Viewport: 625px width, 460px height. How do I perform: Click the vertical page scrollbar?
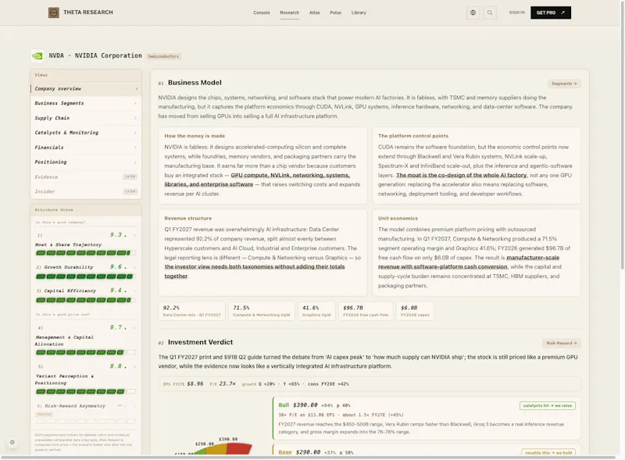tap(622, 136)
